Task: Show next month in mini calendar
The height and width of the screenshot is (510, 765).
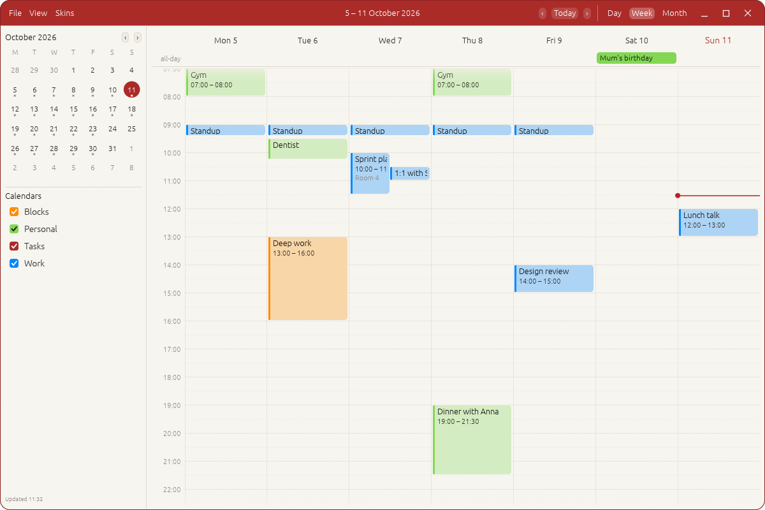Action: pos(138,38)
